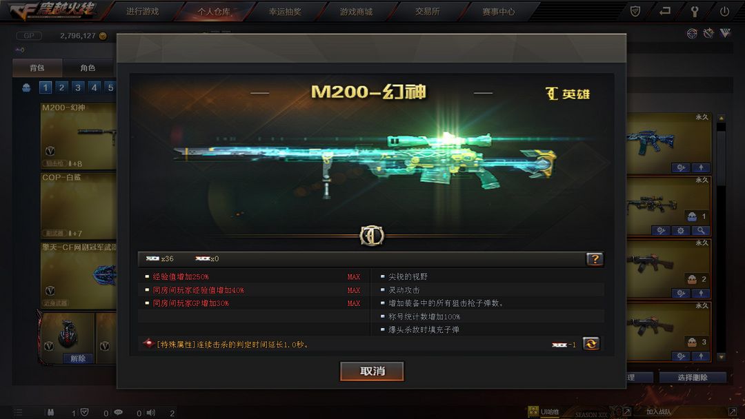This screenshot has height=419, width=745.
Task: Click the speaker volume icon at bottom
Action: 151,412
